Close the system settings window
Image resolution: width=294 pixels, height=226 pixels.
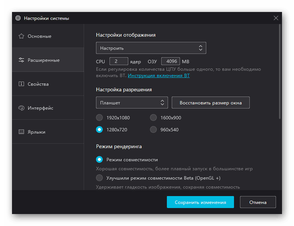coord(276,18)
